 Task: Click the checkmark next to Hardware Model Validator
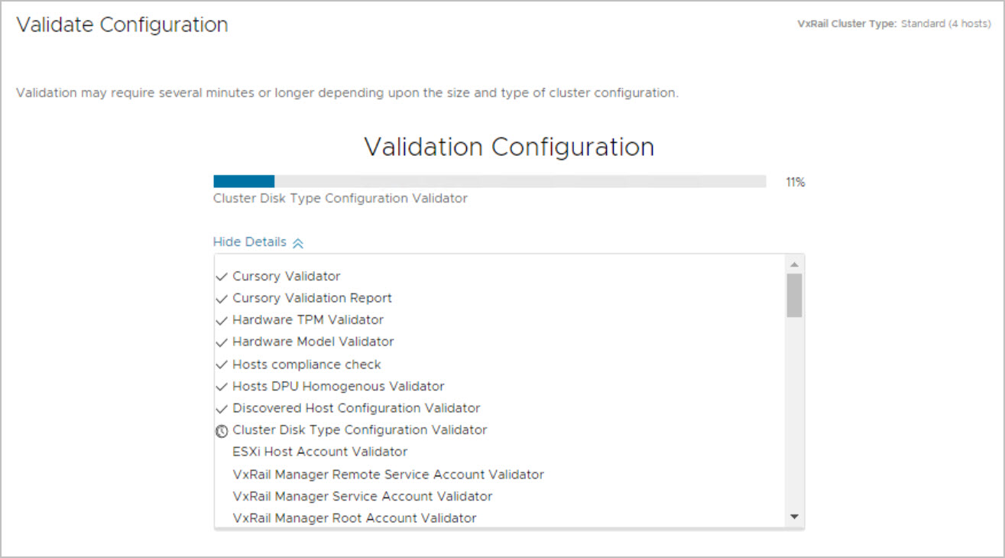point(222,342)
